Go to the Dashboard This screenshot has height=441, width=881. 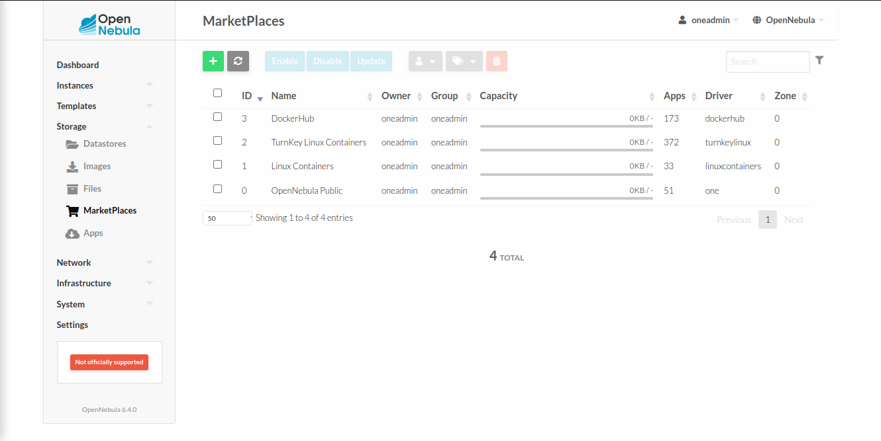click(78, 65)
